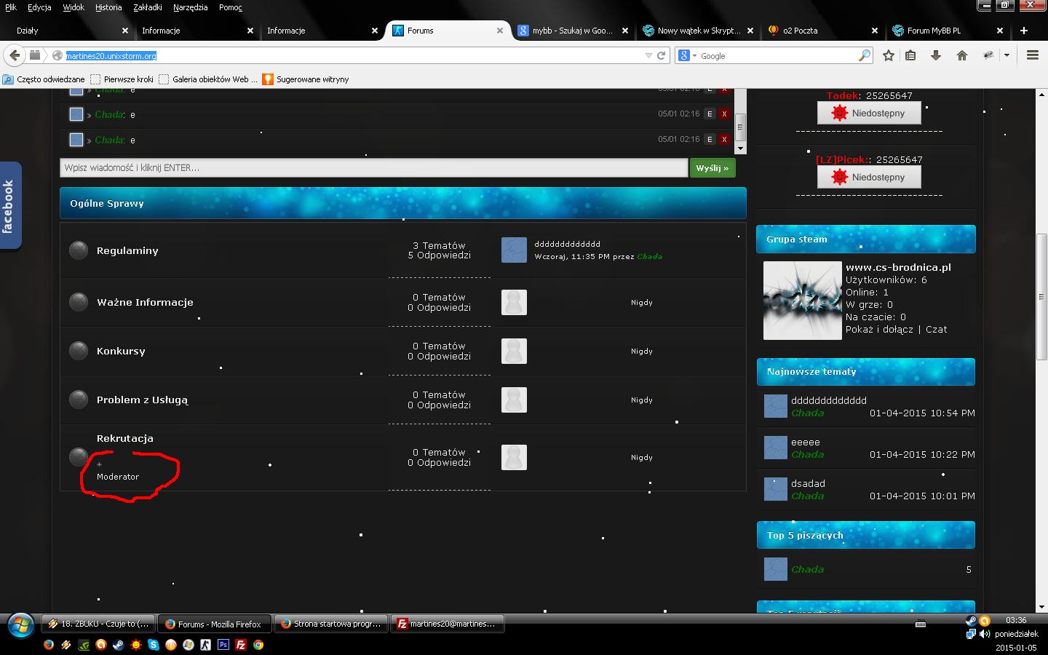The image size is (1048, 655).
Task: Reload the page with refresh icon
Action: [662, 55]
